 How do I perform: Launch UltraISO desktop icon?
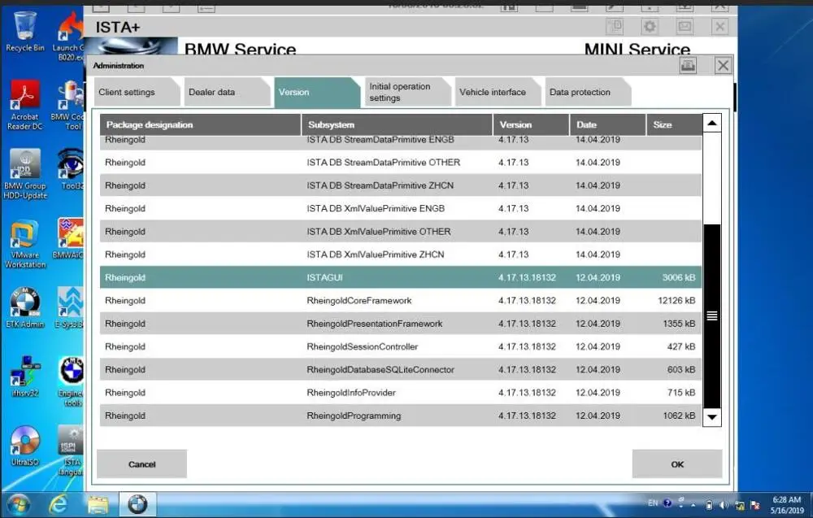pyautogui.click(x=25, y=446)
